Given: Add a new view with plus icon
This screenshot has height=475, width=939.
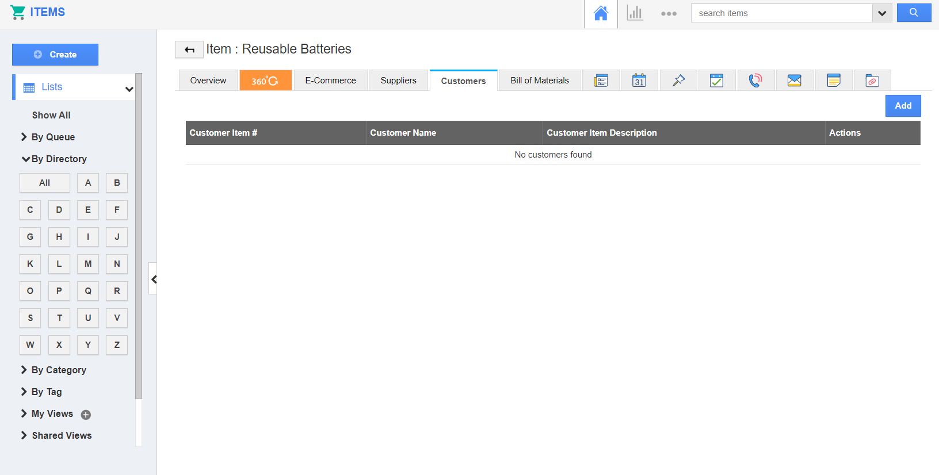Looking at the screenshot, I should pos(86,415).
